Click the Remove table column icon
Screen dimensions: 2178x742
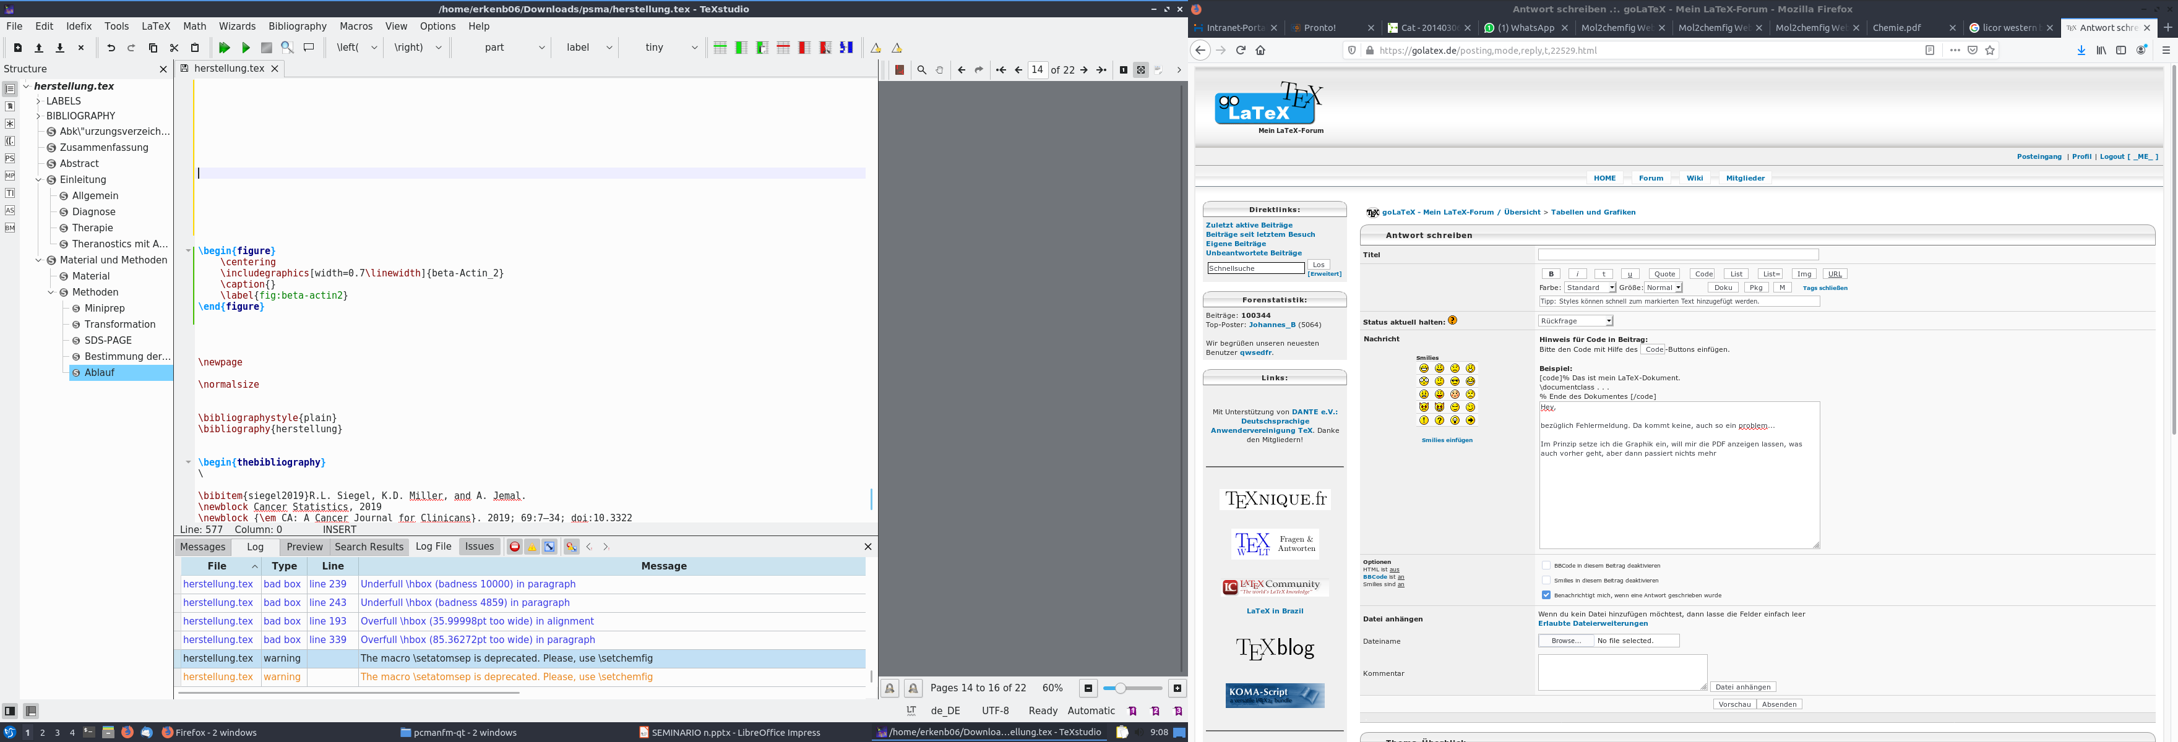[804, 48]
